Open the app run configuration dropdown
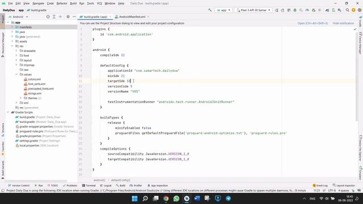This screenshot has width=363, height=204. pos(223,10)
